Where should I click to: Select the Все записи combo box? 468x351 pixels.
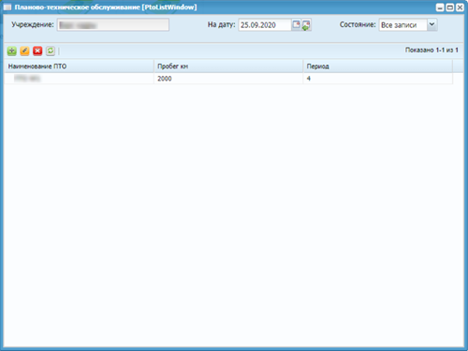pos(403,25)
